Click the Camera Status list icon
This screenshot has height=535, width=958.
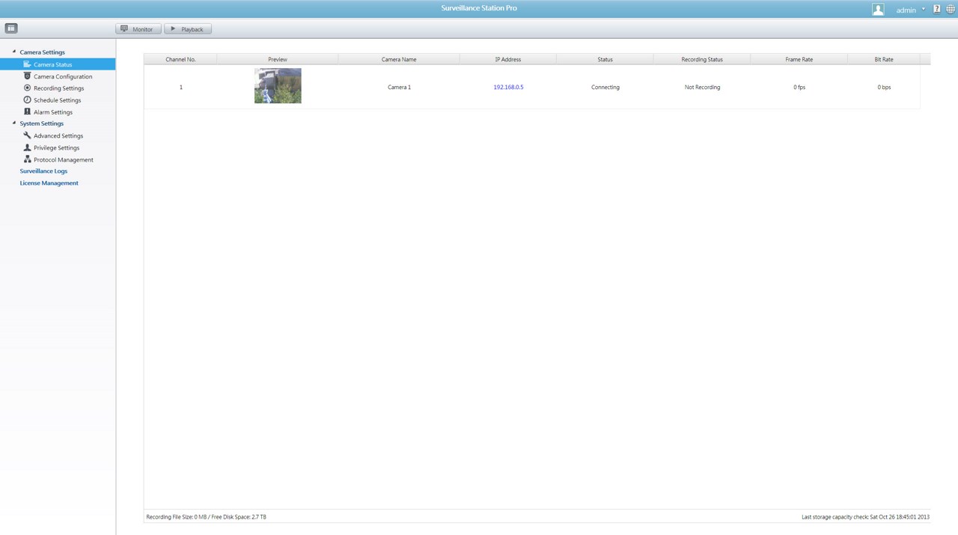(x=27, y=64)
